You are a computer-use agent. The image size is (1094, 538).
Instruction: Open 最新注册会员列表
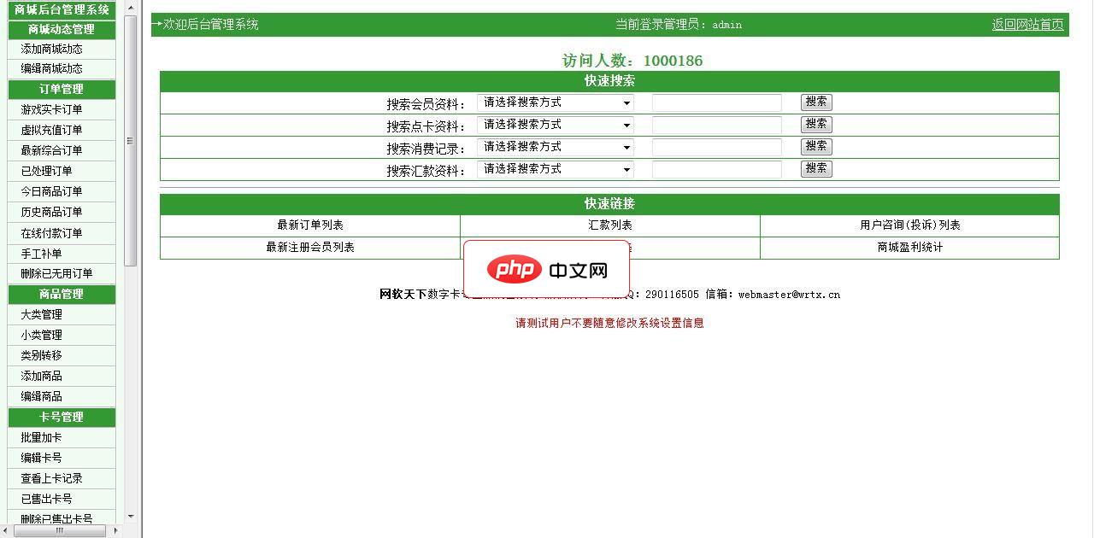(309, 247)
